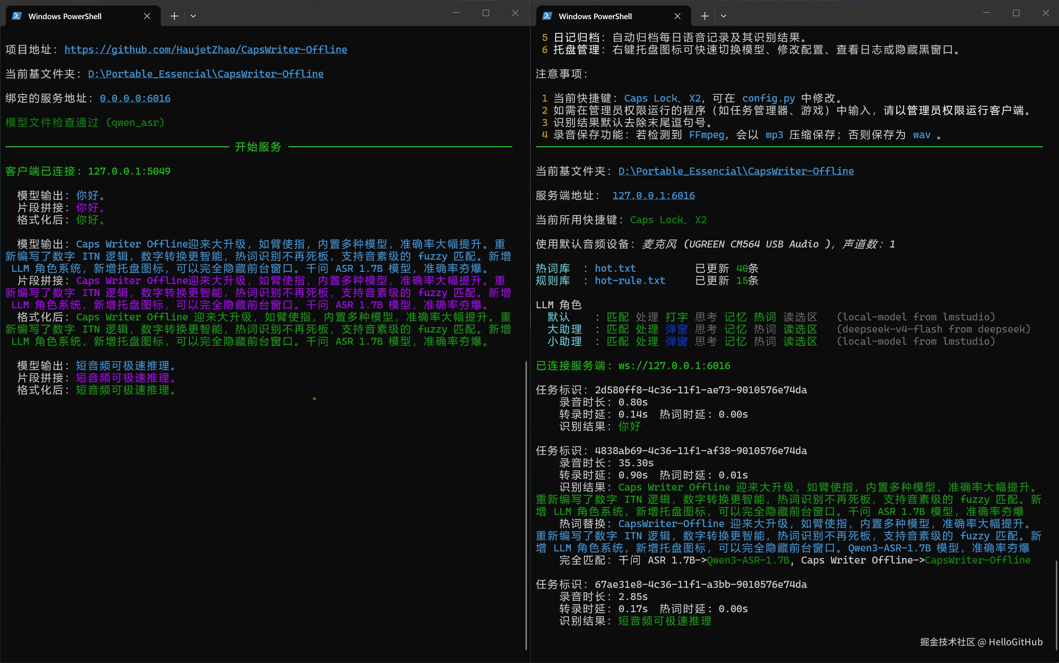This screenshot has height=663, width=1059.
Task: Click the 0.0.0.0:6016 service address link
Action: click(x=135, y=98)
